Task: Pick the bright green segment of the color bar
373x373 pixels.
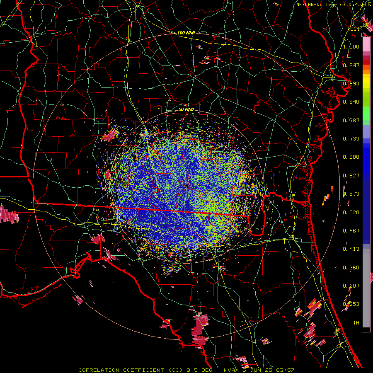Action: [366, 113]
